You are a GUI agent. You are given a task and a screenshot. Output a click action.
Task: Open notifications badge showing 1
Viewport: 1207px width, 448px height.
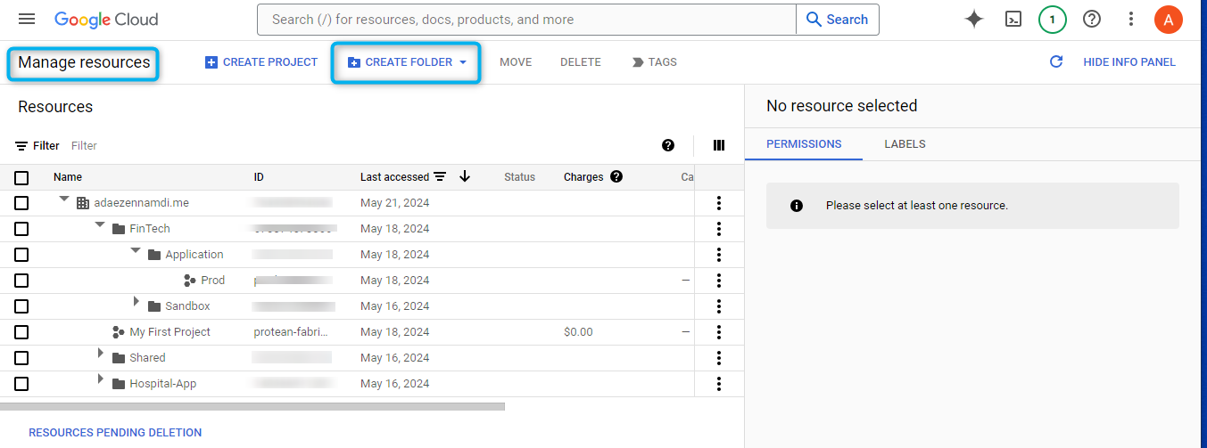[1053, 20]
